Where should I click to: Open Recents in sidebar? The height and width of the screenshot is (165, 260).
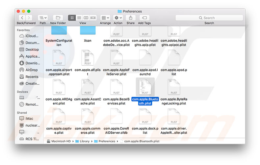coord(29,77)
